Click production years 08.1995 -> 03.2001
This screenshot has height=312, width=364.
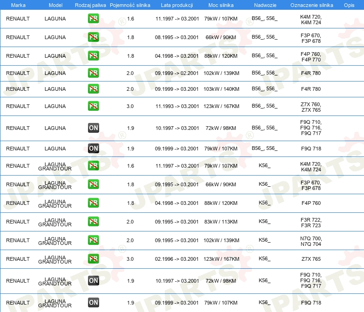(x=177, y=37)
